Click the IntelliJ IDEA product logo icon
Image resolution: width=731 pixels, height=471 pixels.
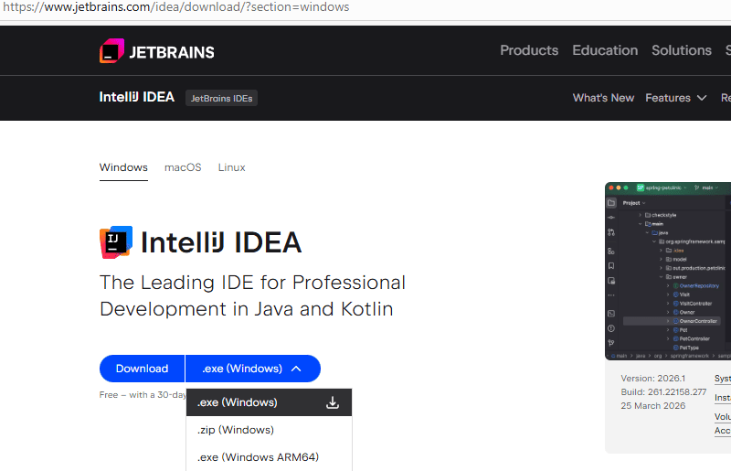116,241
